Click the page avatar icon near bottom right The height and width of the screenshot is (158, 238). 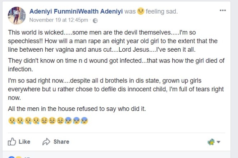pyautogui.click(x=211, y=142)
